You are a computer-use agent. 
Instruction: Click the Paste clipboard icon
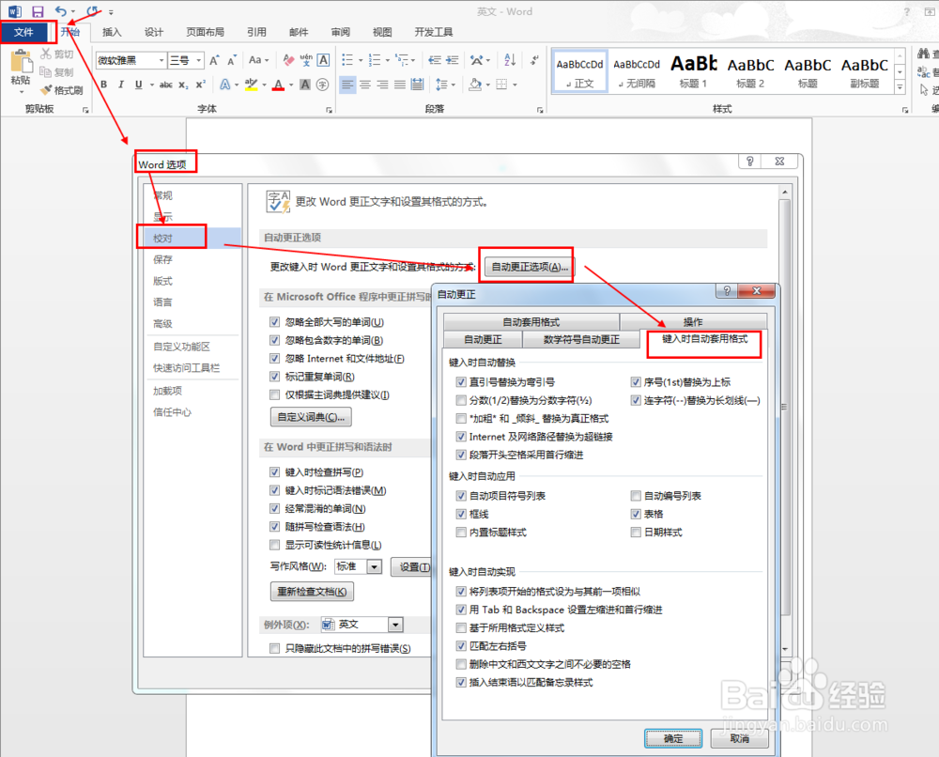[21, 62]
